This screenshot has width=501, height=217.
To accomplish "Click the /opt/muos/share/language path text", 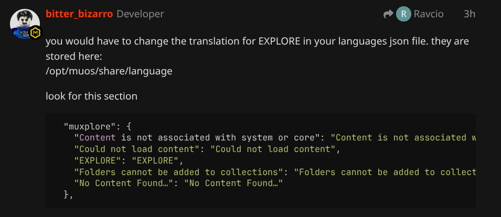I will (x=109, y=70).
